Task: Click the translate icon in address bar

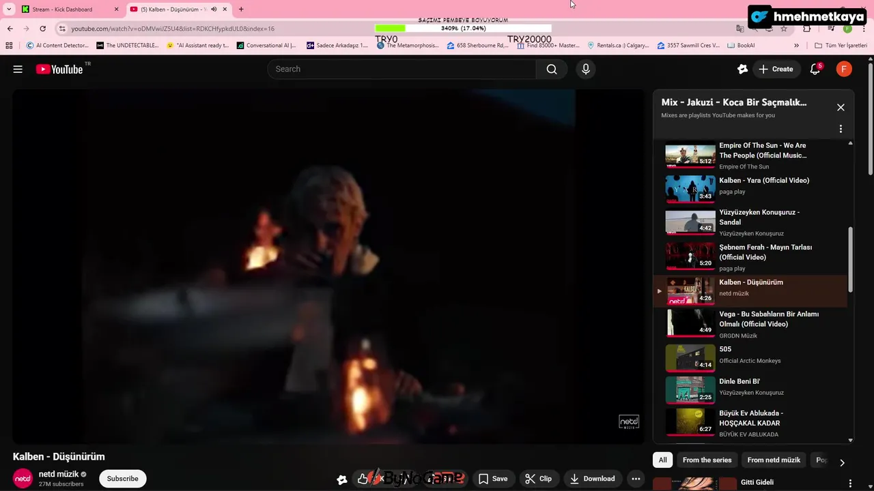Action: point(740,29)
